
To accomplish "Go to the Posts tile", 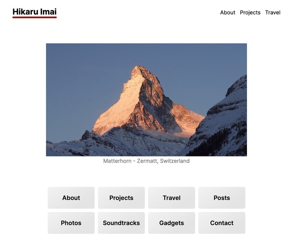I will tap(222, 198).
